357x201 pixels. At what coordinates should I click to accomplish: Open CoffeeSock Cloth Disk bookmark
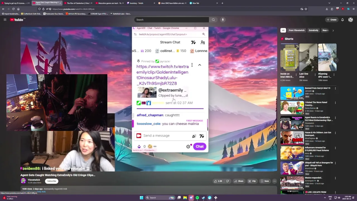(x=31, y=14)
